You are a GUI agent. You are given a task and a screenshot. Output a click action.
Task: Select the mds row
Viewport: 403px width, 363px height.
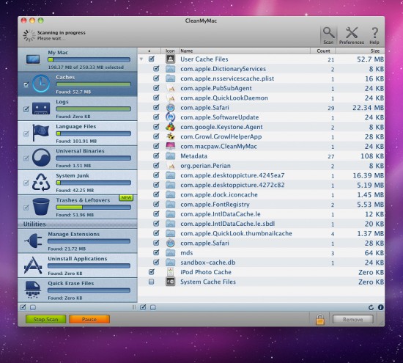261,253
